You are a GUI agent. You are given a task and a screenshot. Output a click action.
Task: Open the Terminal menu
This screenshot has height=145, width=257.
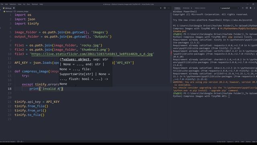(x=35, y=4)
